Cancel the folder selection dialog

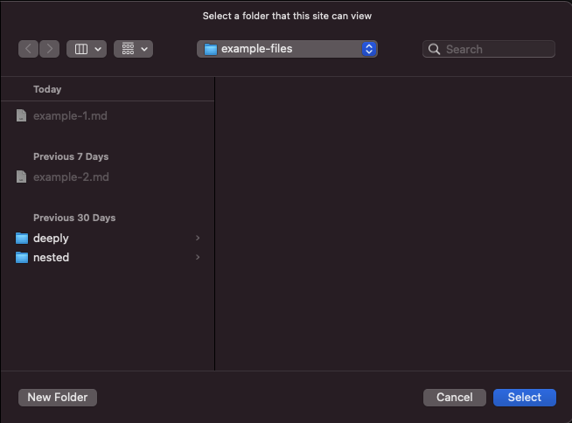[x=454, y=397]
